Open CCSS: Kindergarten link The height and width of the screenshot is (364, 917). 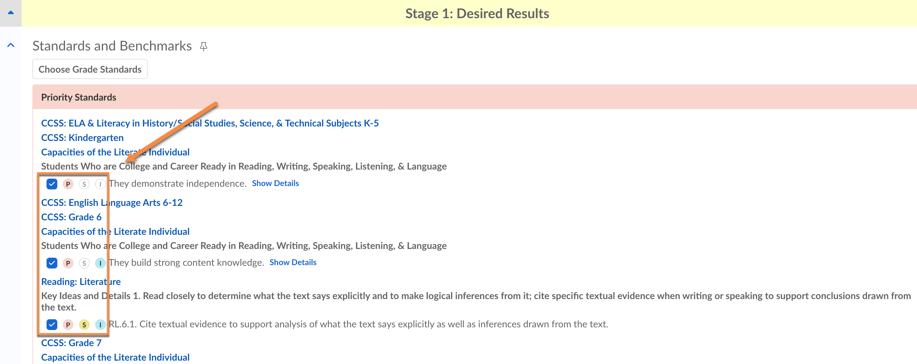click(82, 138)
